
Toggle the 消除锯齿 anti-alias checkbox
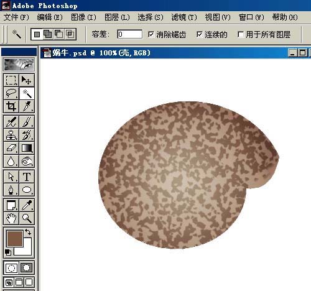(151, 34)
